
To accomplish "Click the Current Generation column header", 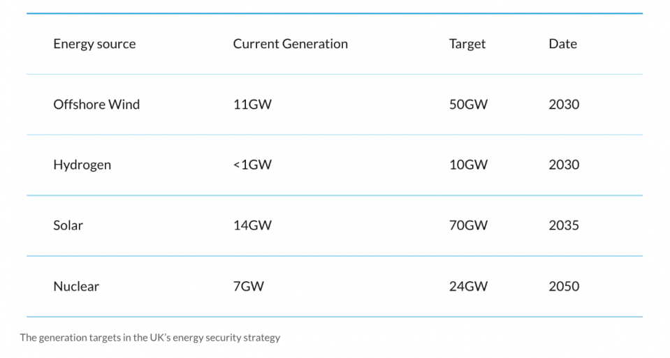I will [x=290, y=44].
